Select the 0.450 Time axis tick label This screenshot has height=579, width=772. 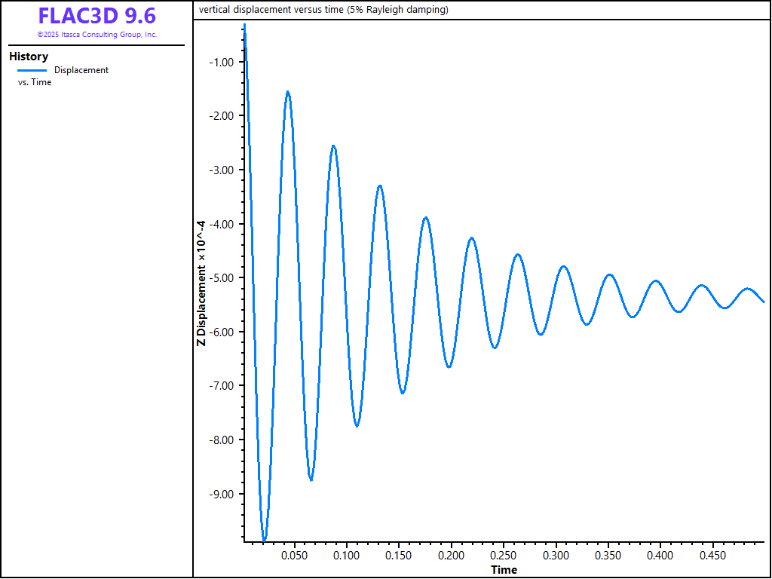[712, 556]
